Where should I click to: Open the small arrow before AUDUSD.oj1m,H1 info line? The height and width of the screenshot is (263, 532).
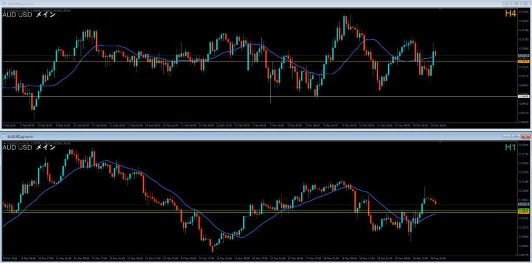pos(4,143)
